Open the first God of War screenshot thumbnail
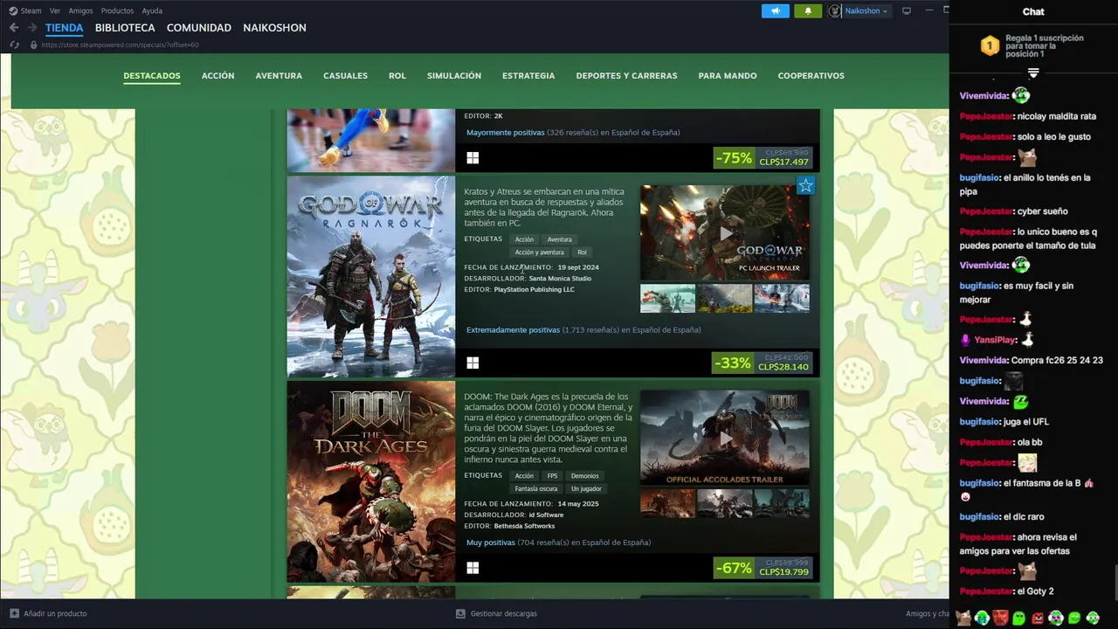This screenshot has width=1118, height=629. coord(667,298)
